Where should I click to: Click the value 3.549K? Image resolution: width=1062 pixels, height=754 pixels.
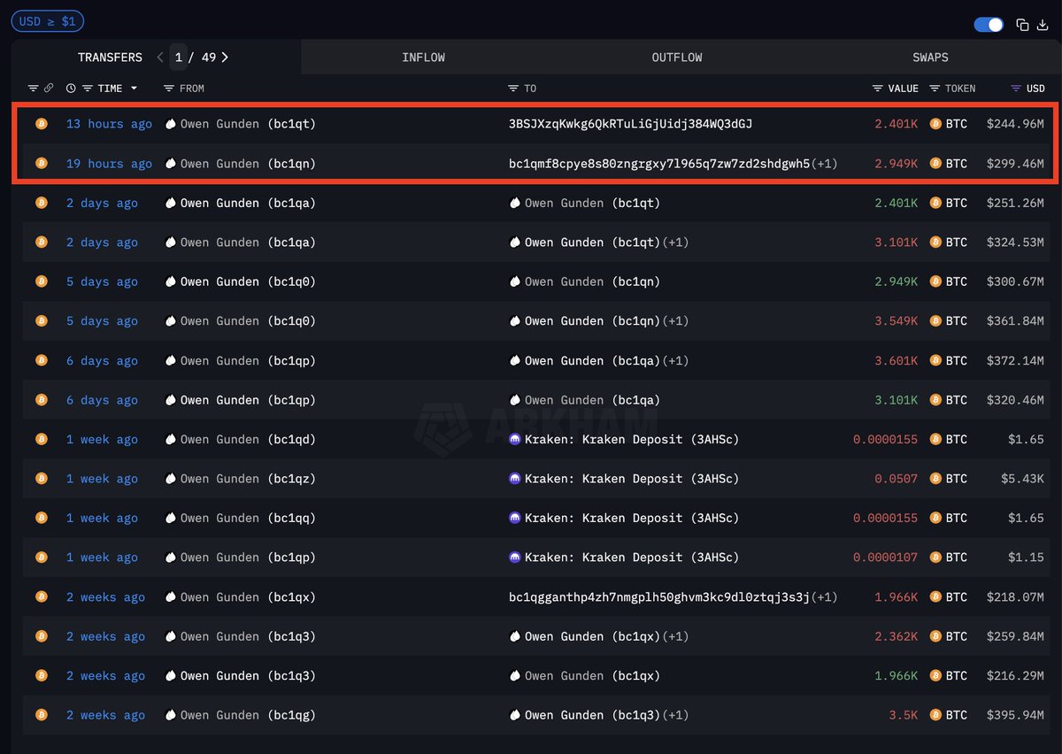pos(897,321)
